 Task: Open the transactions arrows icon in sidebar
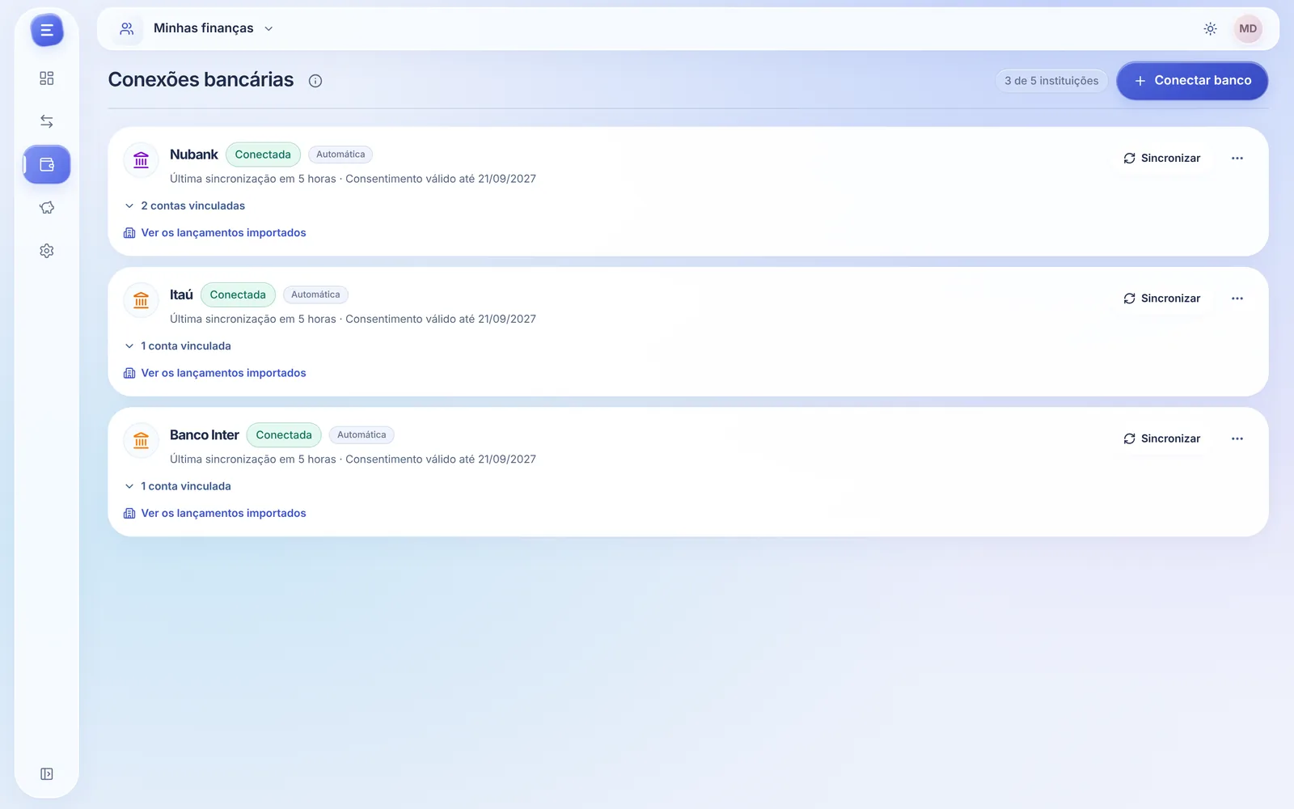pos(47,121)
